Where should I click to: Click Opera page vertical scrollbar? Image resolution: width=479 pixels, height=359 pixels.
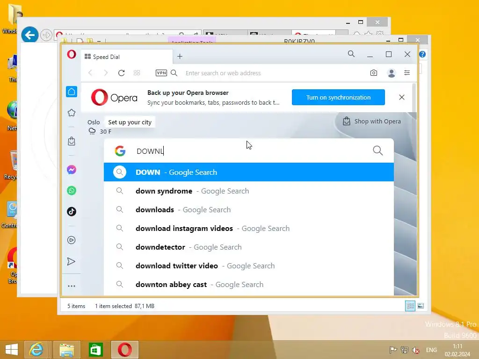tap(414, 98)
